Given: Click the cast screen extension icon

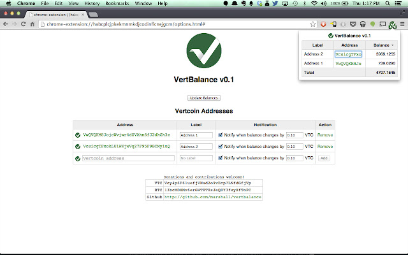Looking at the screenshot, I should [x=382, y=24].
